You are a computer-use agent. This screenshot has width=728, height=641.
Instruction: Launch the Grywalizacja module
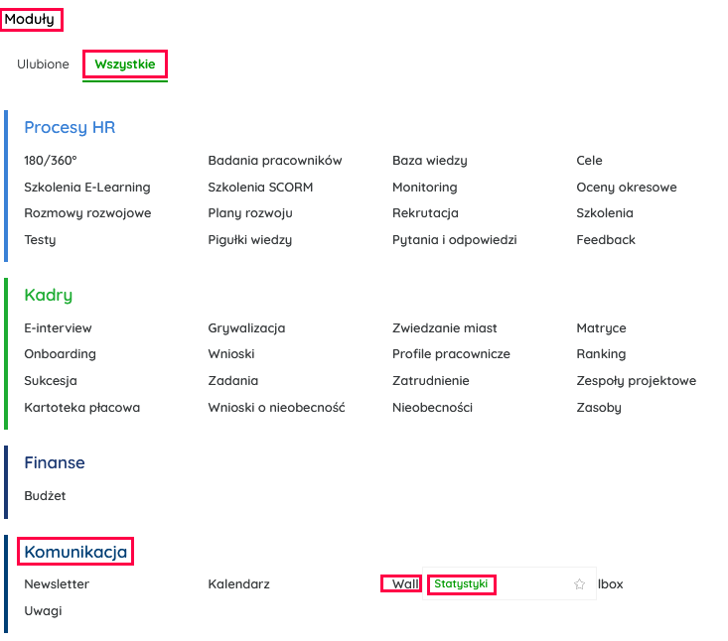246,328
